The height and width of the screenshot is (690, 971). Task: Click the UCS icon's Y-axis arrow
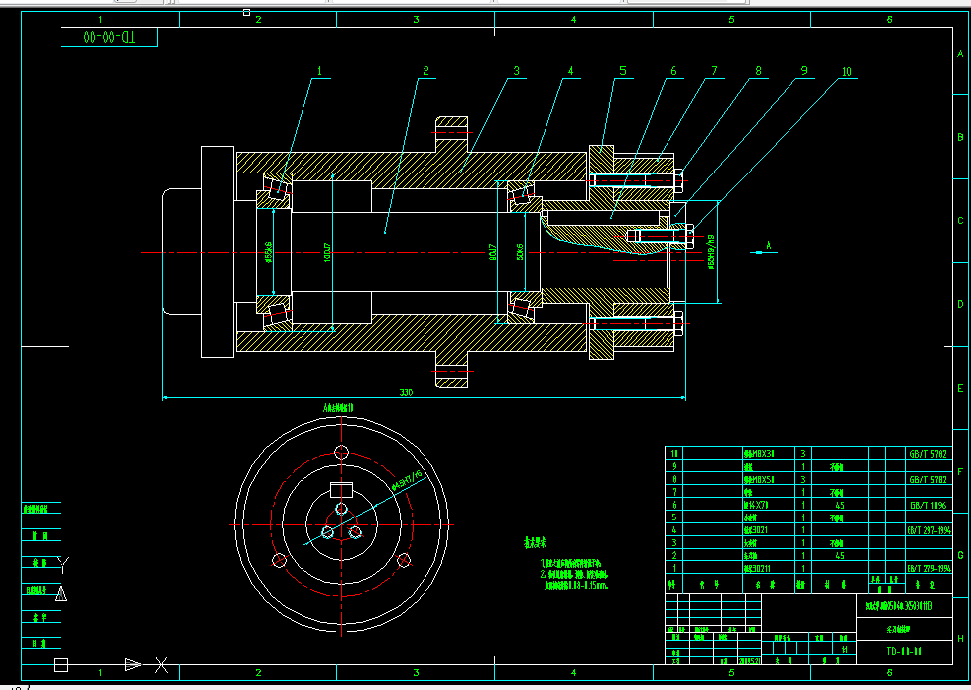point(61,594)
